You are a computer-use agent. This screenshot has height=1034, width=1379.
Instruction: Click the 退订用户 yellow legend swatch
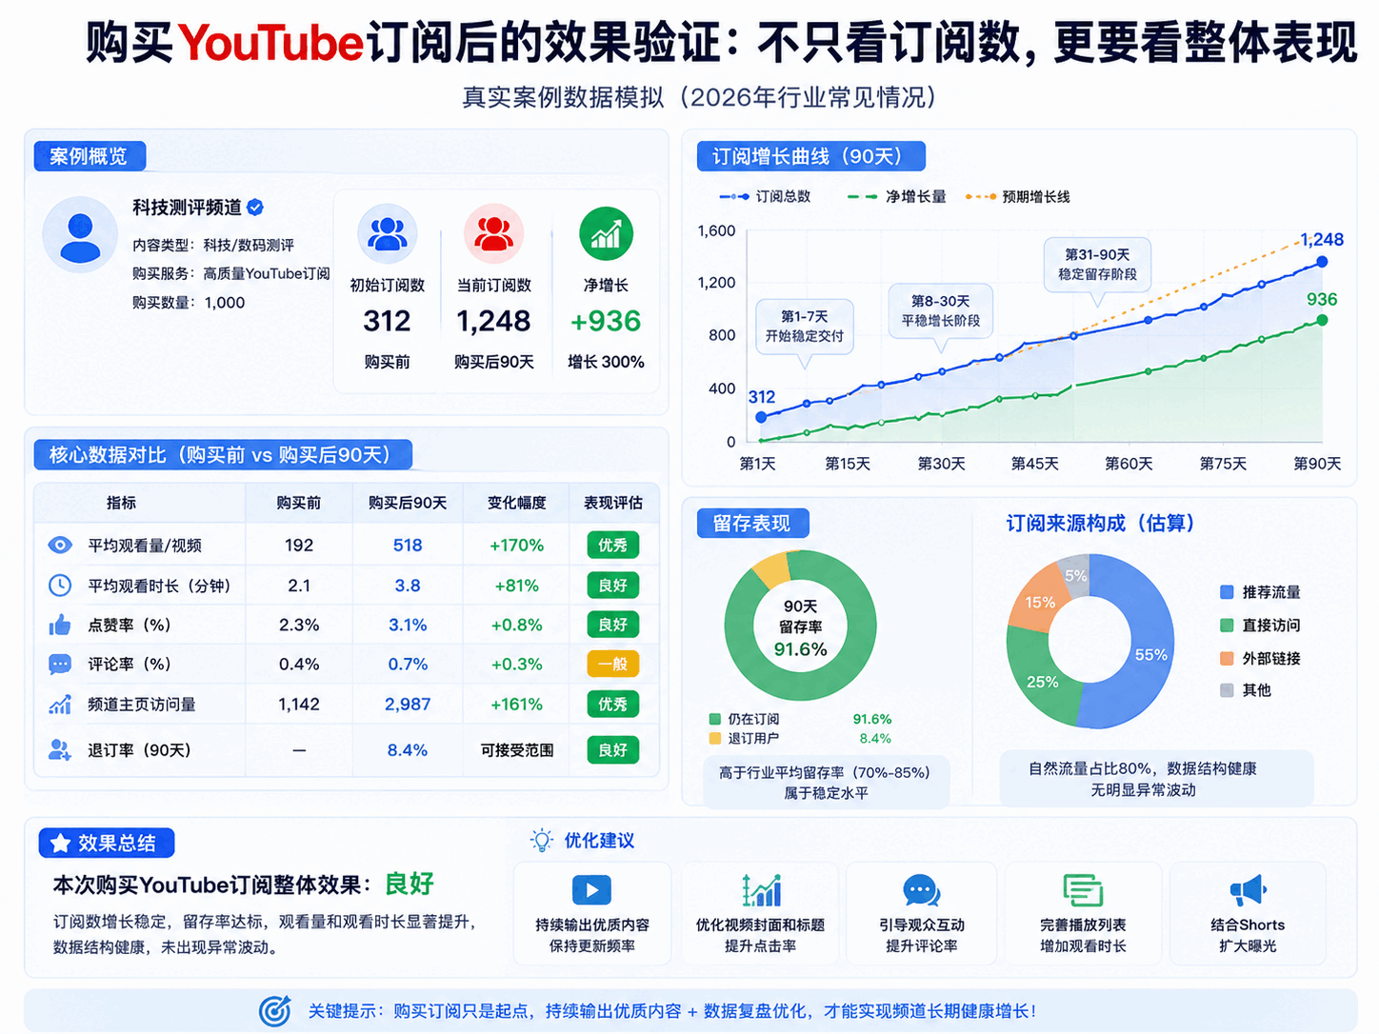pos(715,738)
